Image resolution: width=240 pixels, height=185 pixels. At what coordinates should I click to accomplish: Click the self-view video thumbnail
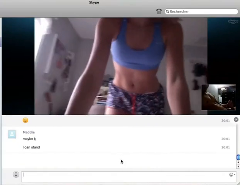219,97
